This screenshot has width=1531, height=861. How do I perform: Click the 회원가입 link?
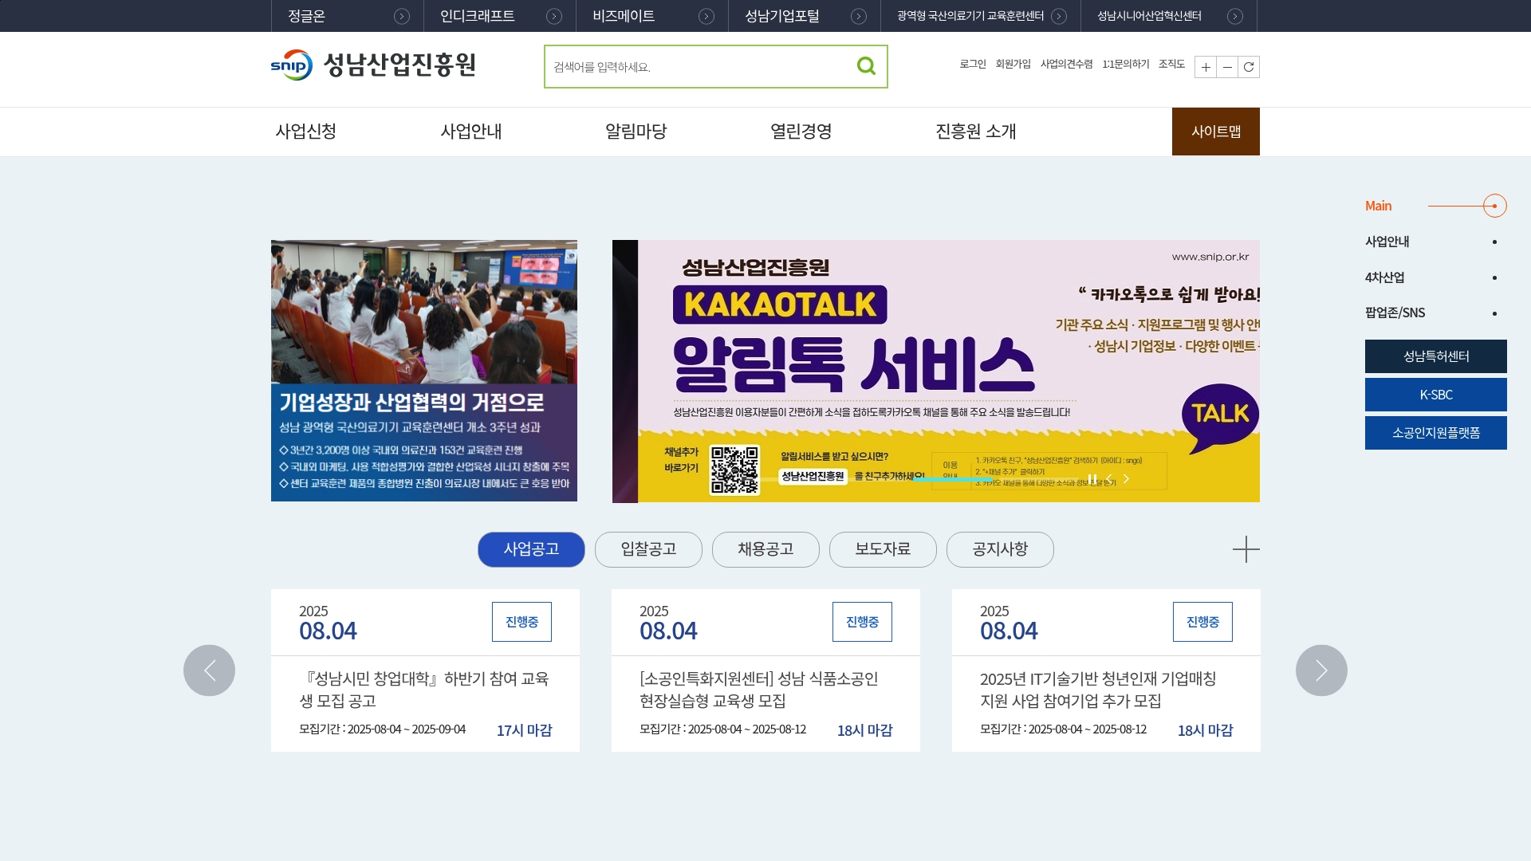pos(1013,64)
